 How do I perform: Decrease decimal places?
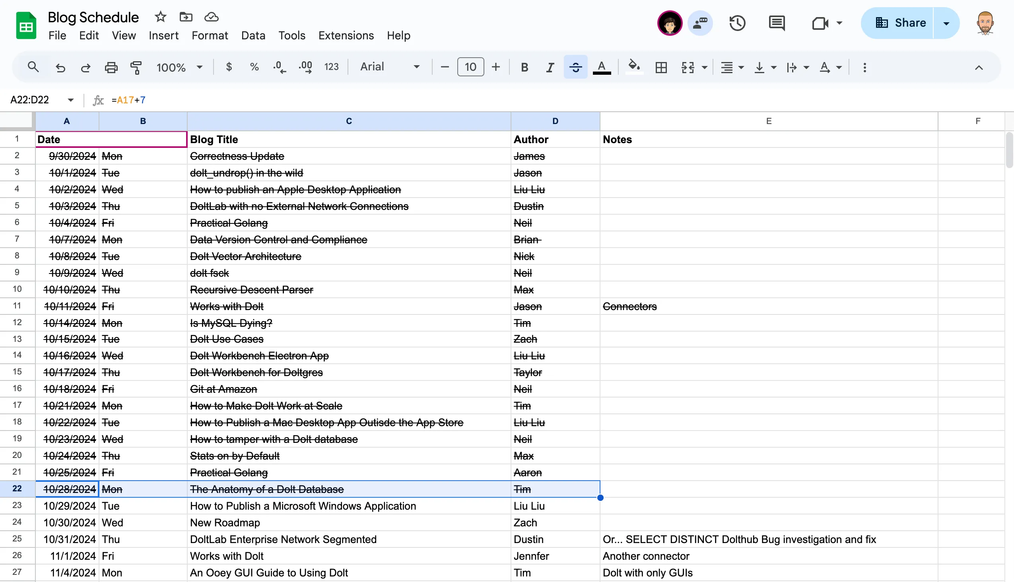click(280, 67)
